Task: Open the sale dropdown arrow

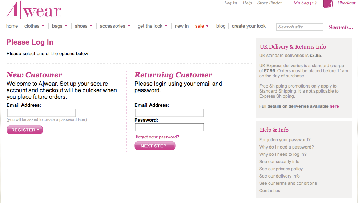Action: pos(207,26)
